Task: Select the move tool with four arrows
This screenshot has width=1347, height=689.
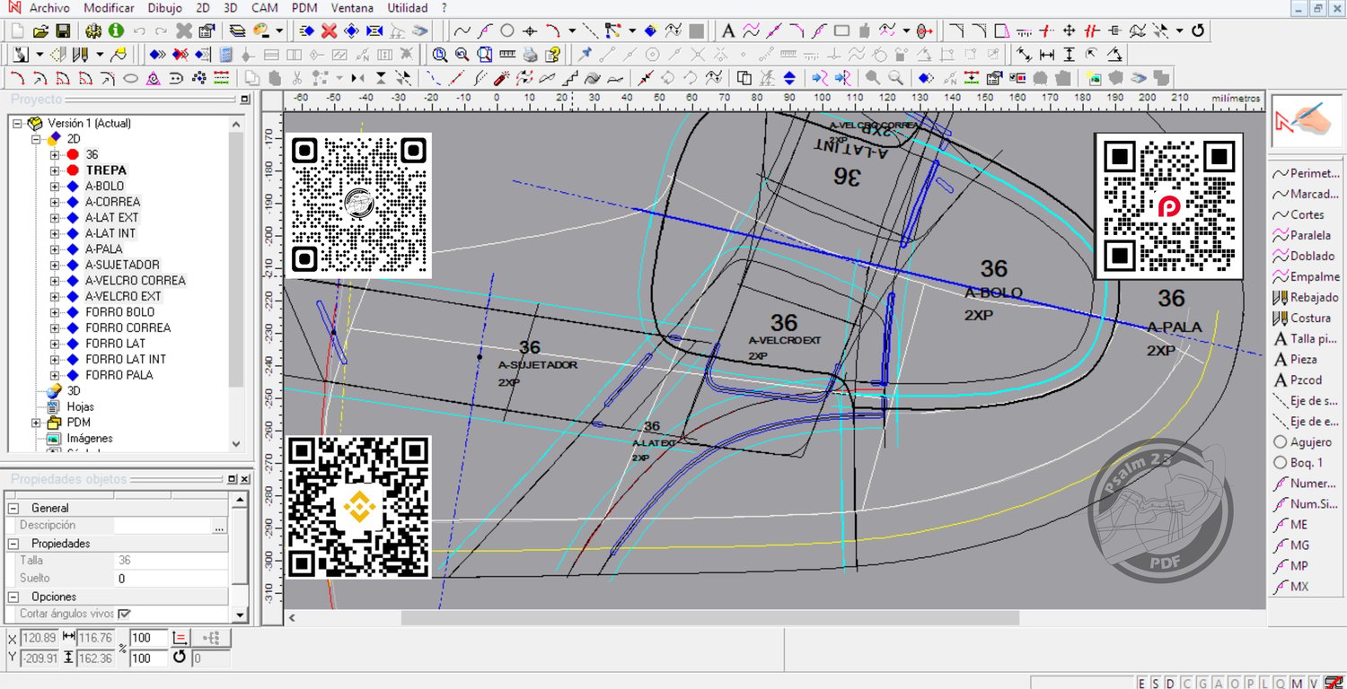Action: point(1070,31)
